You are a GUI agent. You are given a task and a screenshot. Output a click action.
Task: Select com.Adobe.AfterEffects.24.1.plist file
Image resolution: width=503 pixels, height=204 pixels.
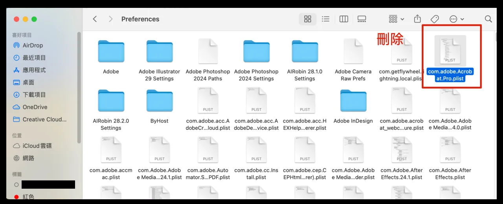[402, 150]
